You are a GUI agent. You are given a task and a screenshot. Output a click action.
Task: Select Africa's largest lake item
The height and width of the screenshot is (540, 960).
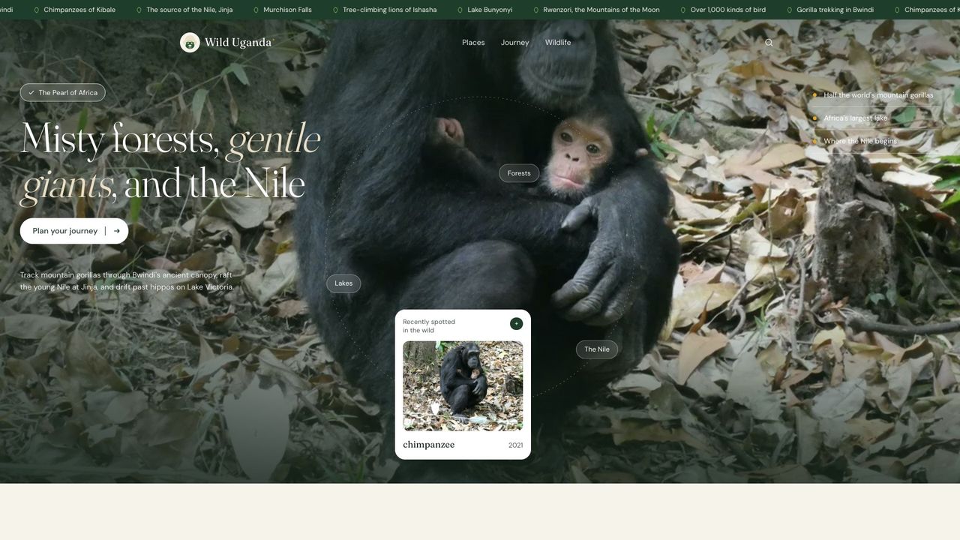(x=855, y=118)
